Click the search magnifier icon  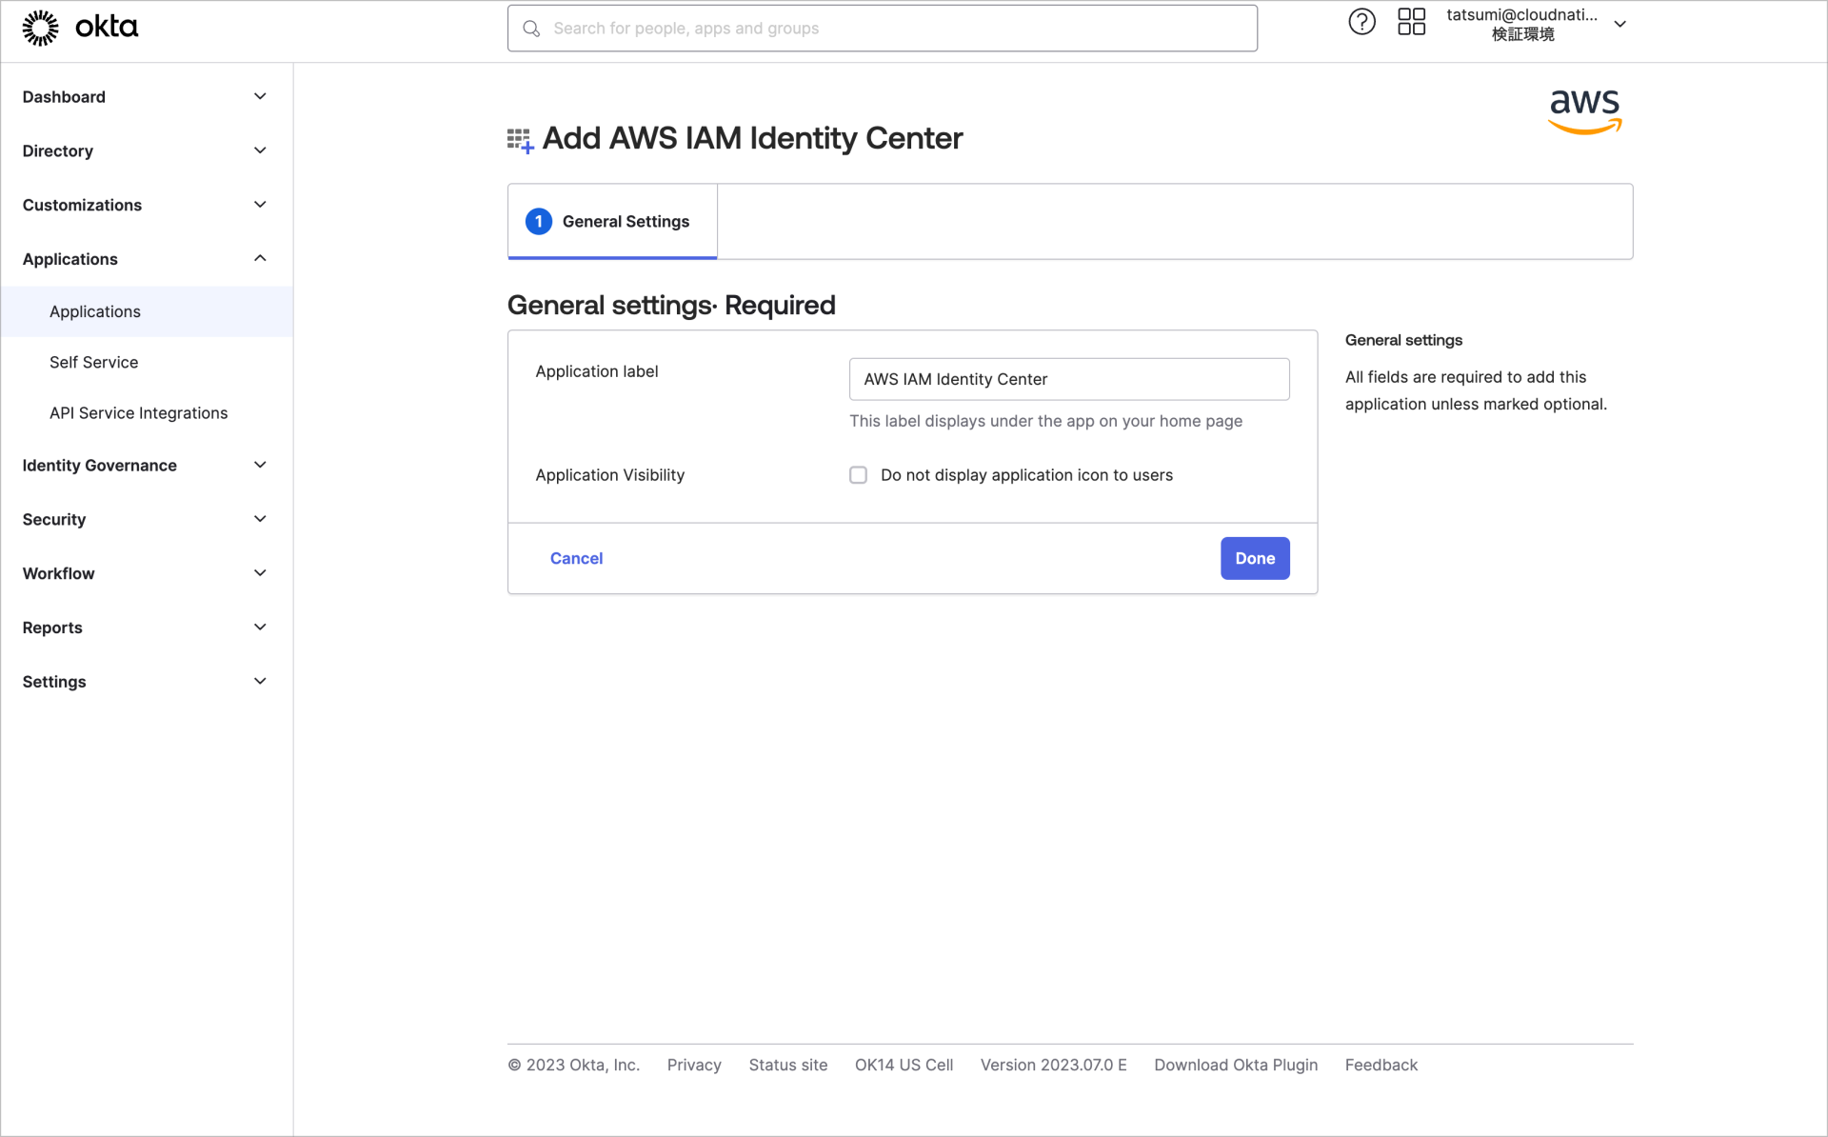click(x=532, y=29)
